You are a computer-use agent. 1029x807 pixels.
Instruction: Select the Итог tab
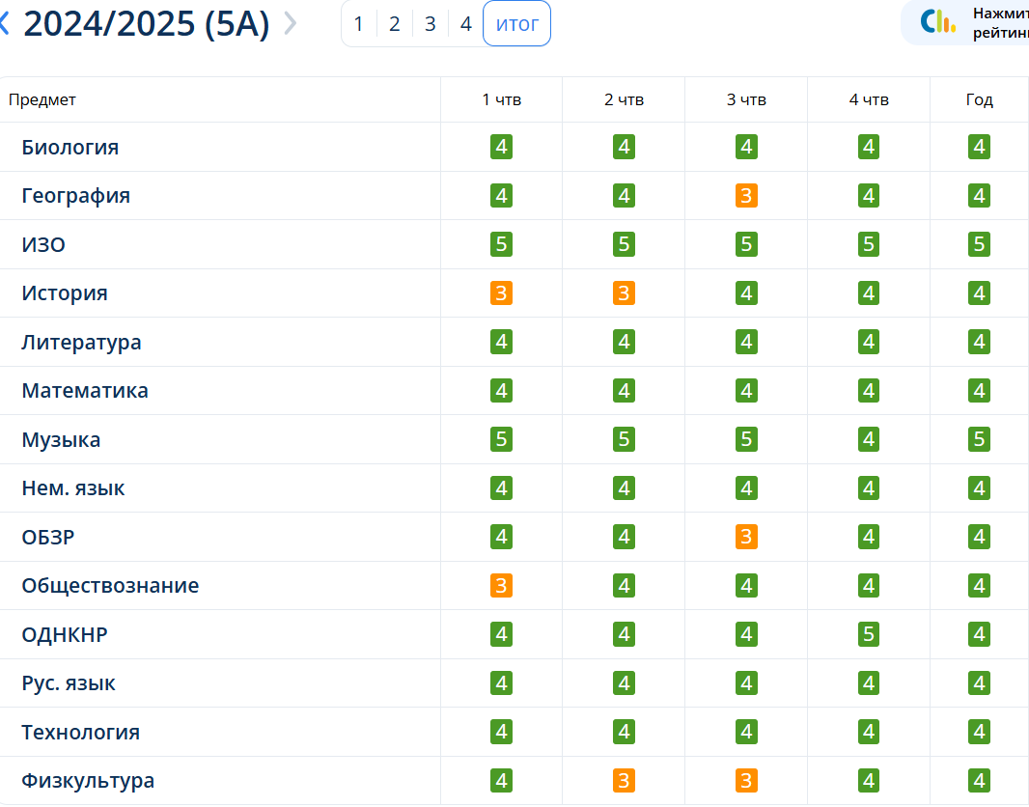[517, 24]
